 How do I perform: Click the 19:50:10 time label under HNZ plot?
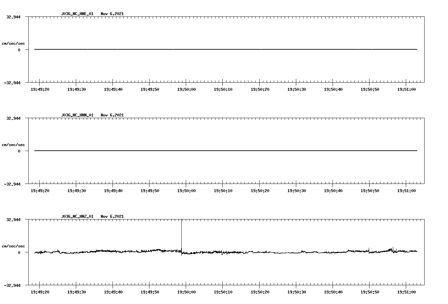pos(223,292)
